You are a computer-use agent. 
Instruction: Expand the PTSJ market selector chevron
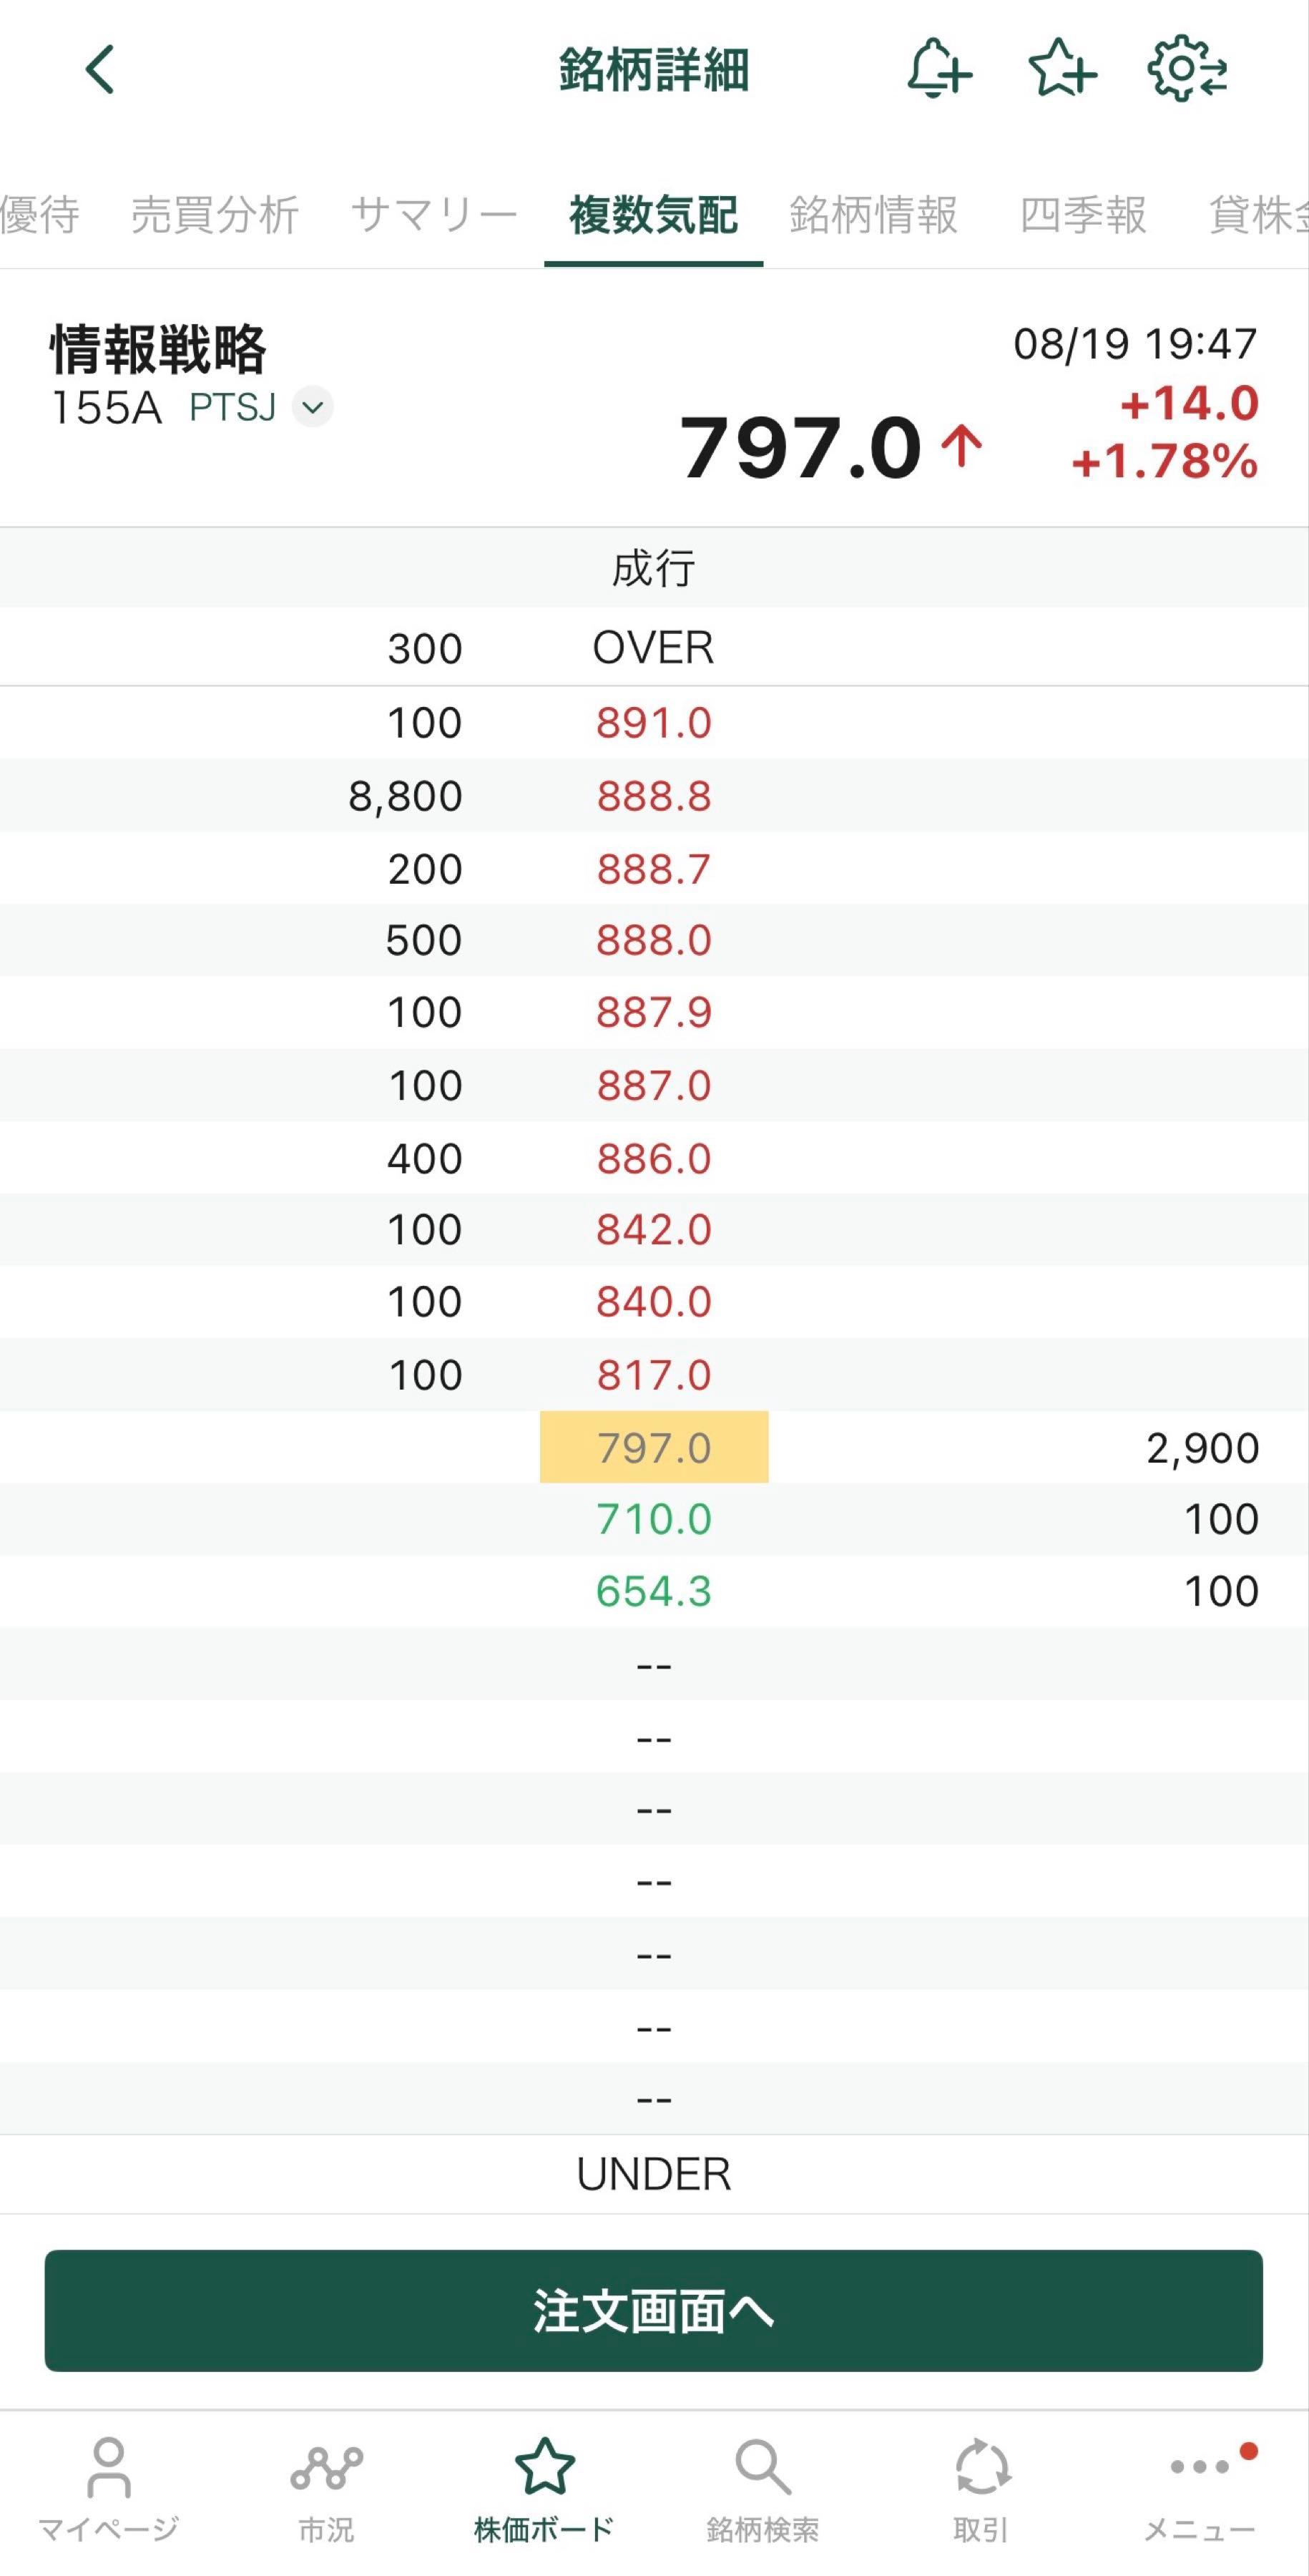tap(313, 407)
